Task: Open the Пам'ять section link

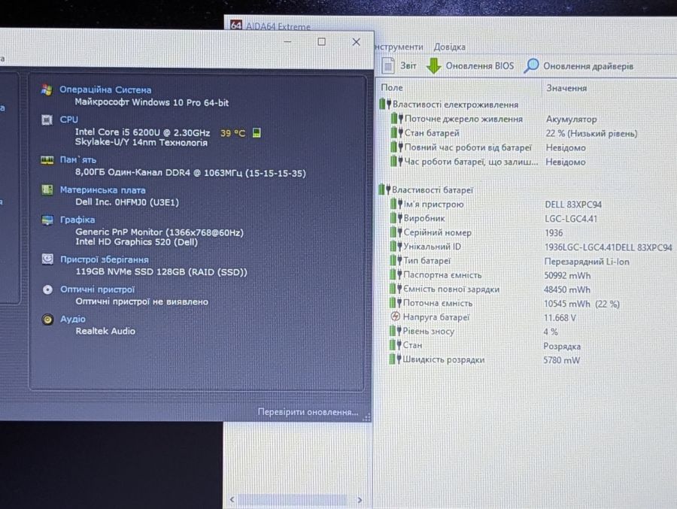Action: (x=77, y=159)
